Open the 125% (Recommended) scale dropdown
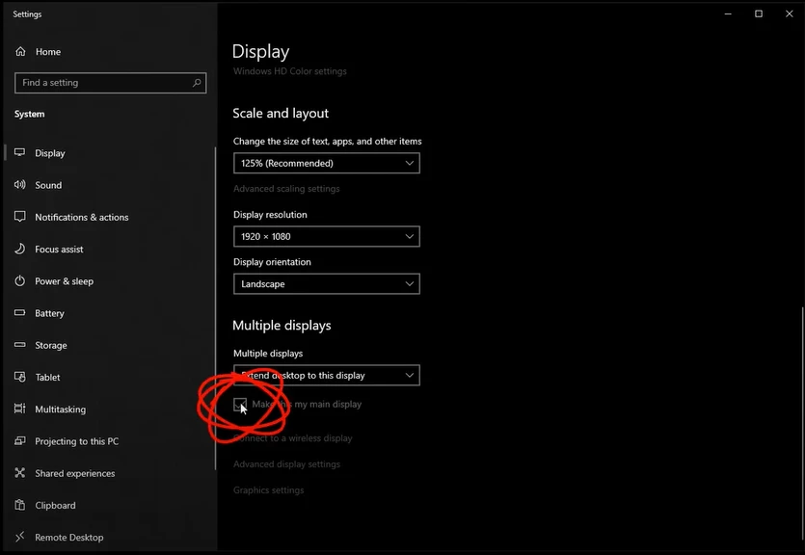 [327, 163]
